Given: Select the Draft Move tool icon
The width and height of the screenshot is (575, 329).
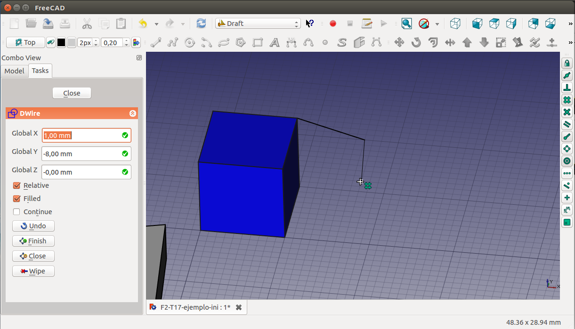Looking at the screenshot, I should (399, 43).
